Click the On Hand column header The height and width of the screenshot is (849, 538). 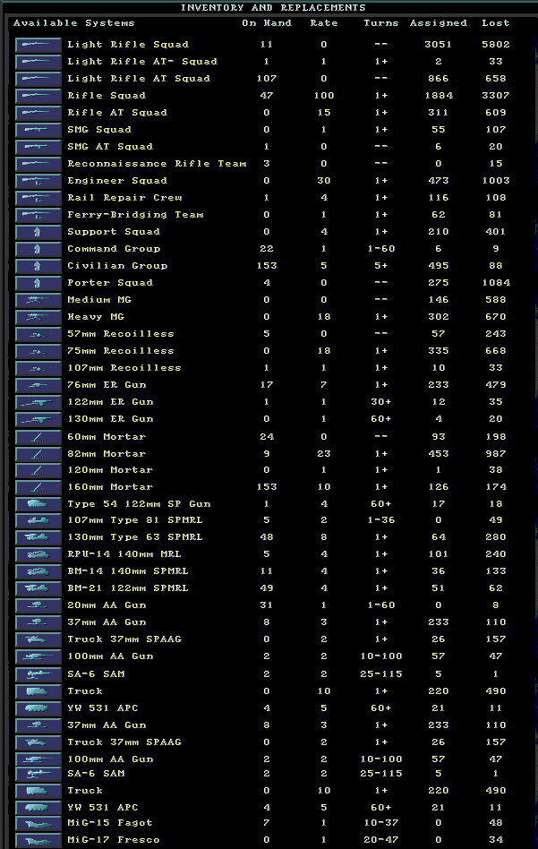click(x=266, y=23)
